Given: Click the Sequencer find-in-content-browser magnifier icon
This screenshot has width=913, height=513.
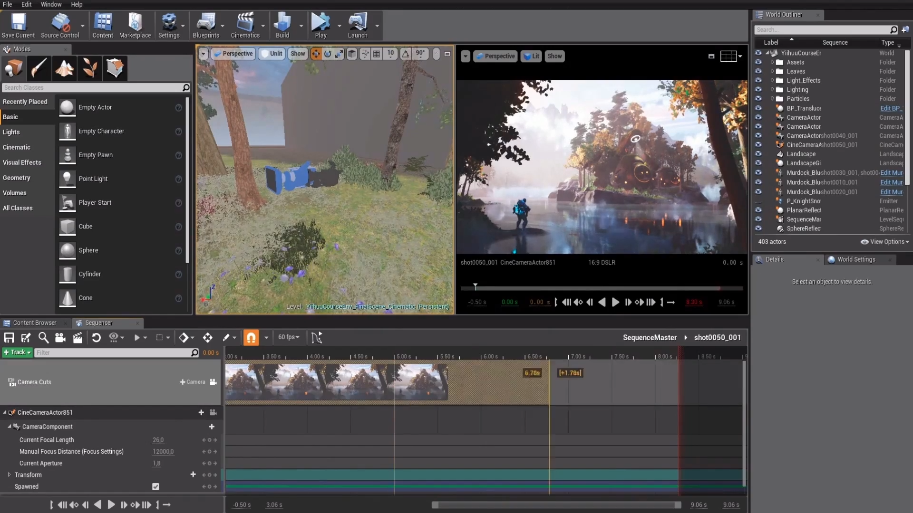Looking at the screenshot, I should (x=43, y=338).
